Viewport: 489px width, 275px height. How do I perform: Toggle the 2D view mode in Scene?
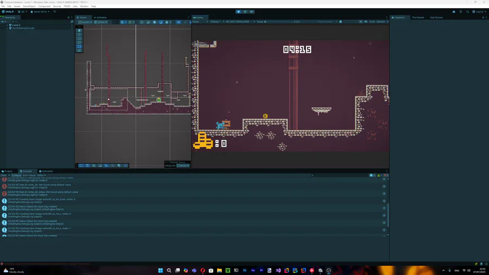[178, 22]
